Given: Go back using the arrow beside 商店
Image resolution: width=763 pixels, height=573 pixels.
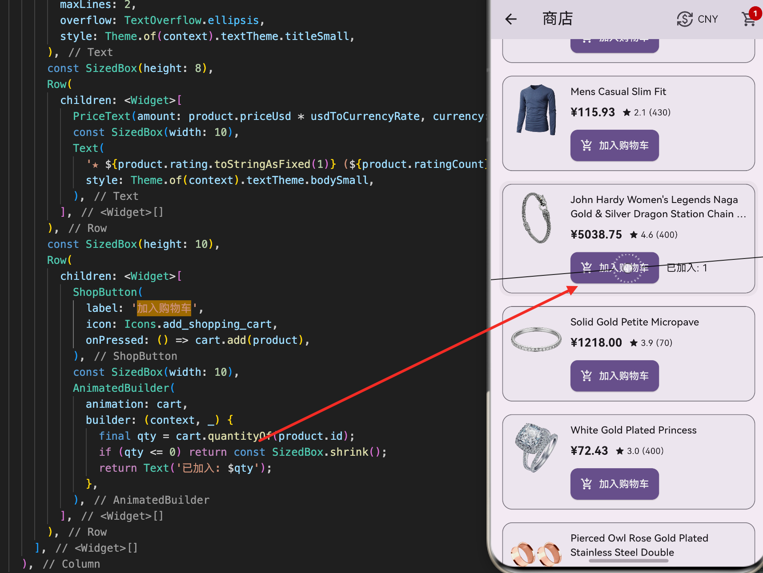Looking at the screenshot, I should point(511,19).
